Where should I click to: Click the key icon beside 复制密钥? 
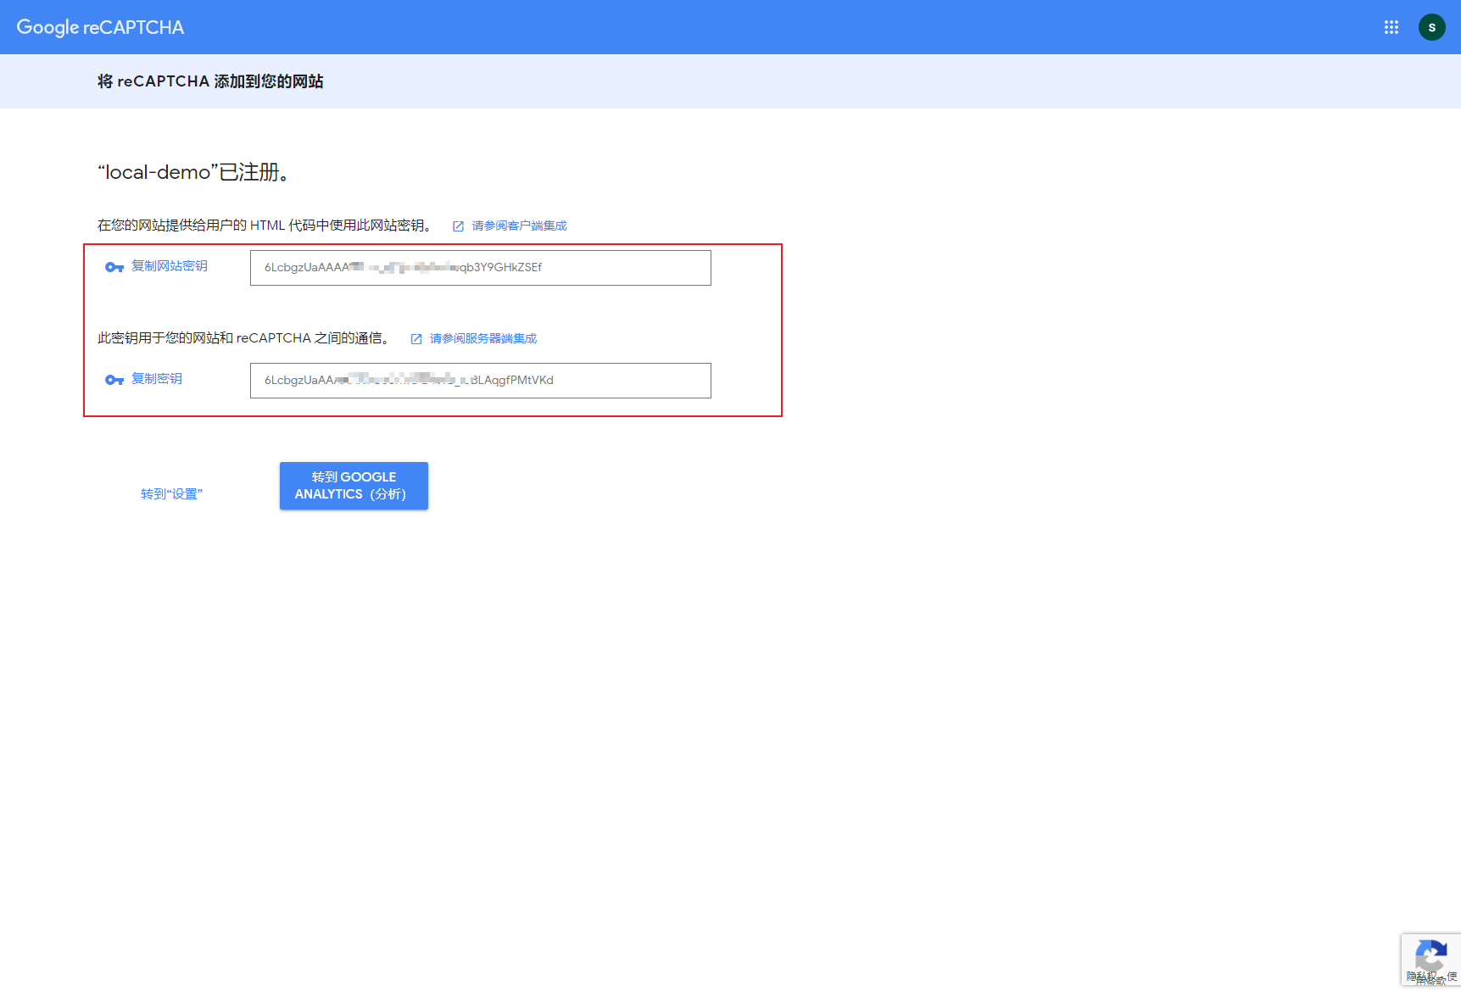pos(114,380)
